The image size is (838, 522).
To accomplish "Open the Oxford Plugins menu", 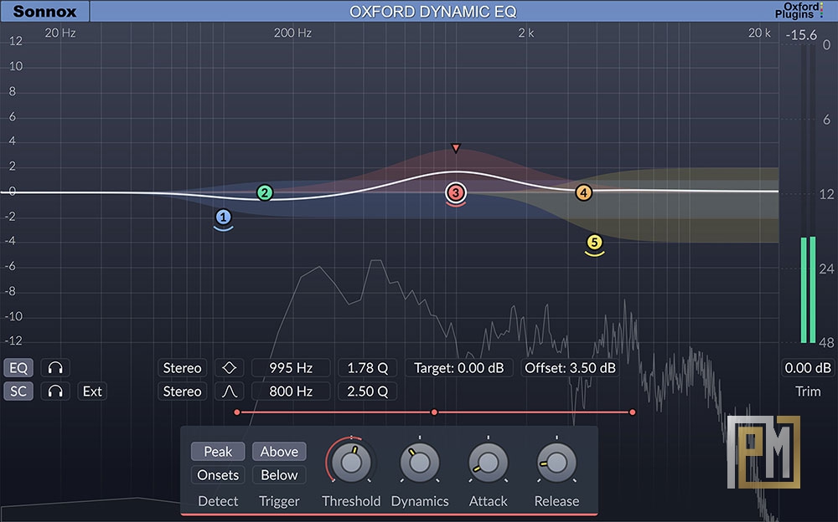I will coord(799,11).
